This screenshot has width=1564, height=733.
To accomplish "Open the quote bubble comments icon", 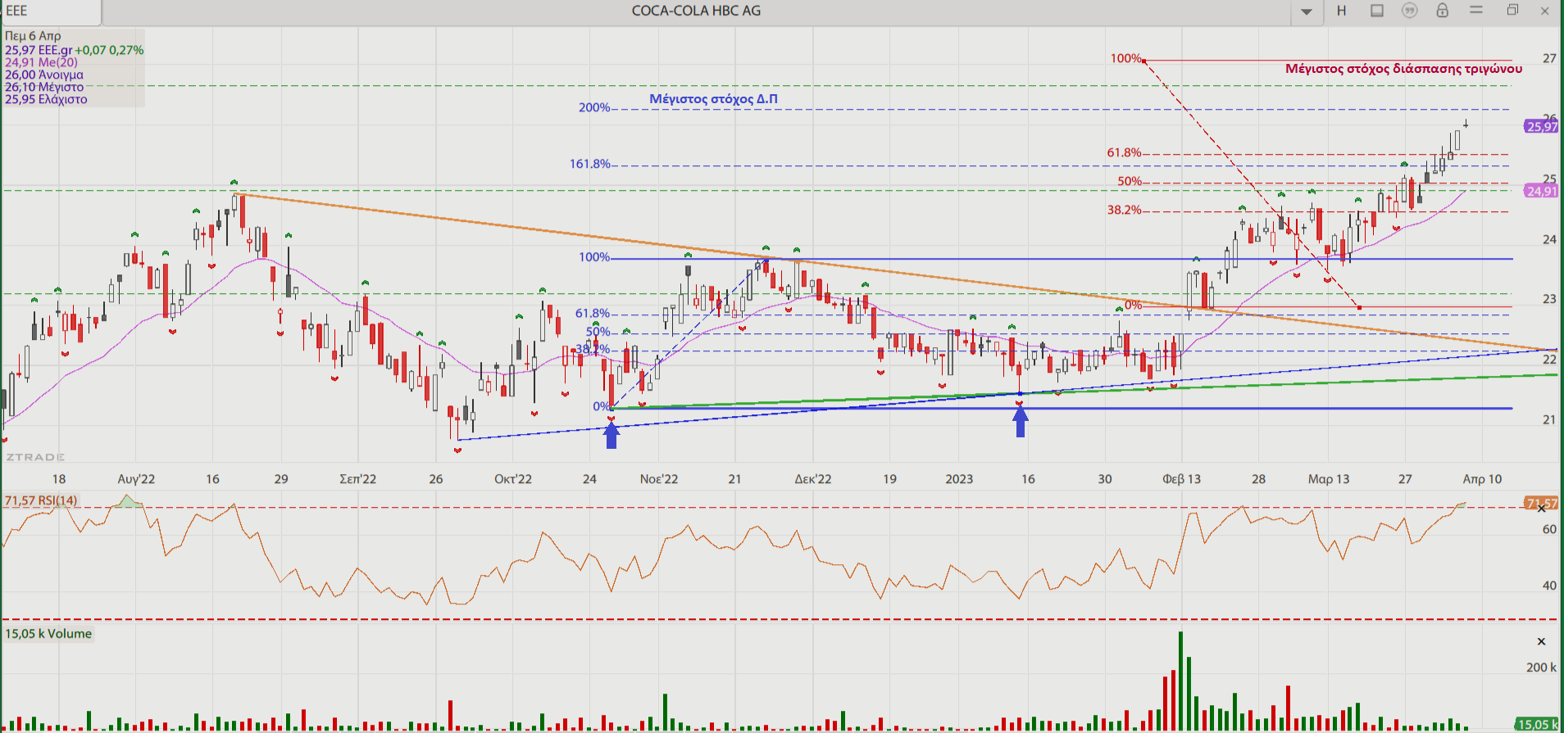I will coord(1410,11).
